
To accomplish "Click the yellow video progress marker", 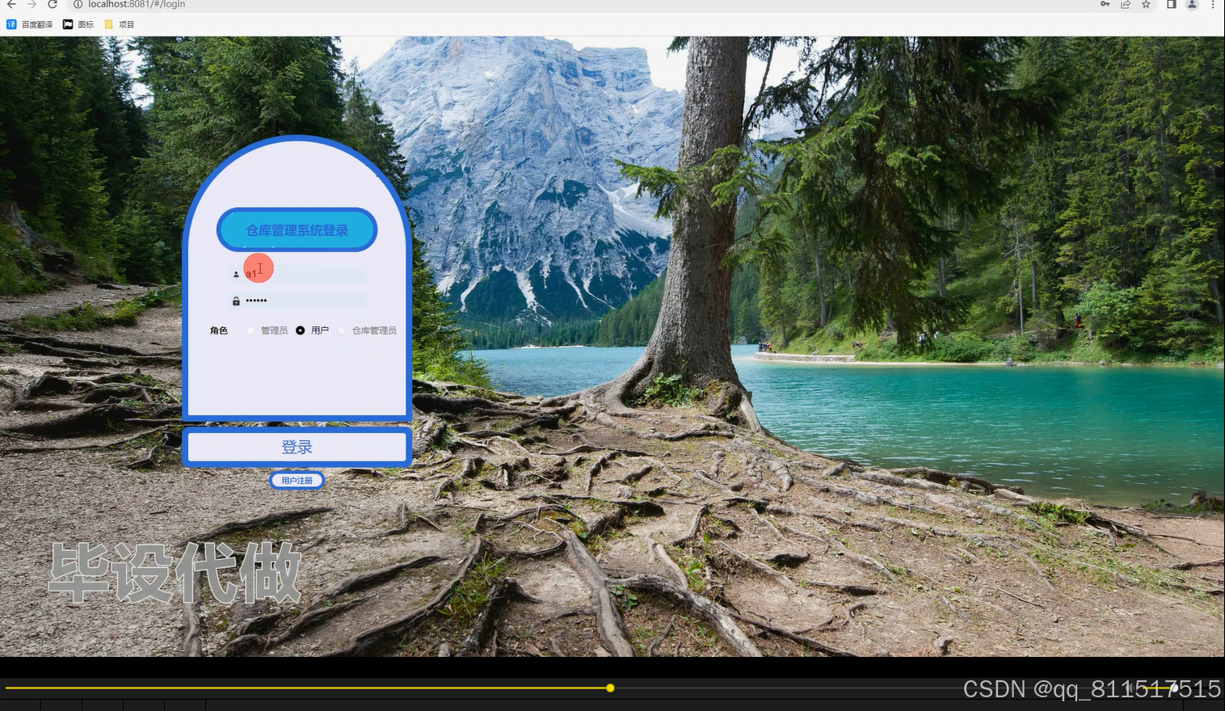I will 610,688.
